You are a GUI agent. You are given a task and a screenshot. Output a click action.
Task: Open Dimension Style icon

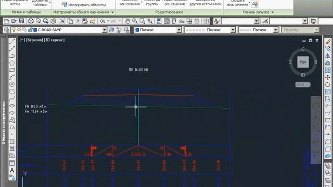(x=265, y=21)
